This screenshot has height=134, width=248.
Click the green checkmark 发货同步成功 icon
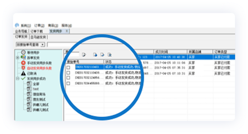point(23,78)
